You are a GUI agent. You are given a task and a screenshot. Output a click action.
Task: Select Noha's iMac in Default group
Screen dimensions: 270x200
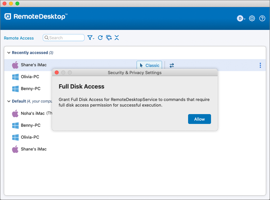pos(32,113)
